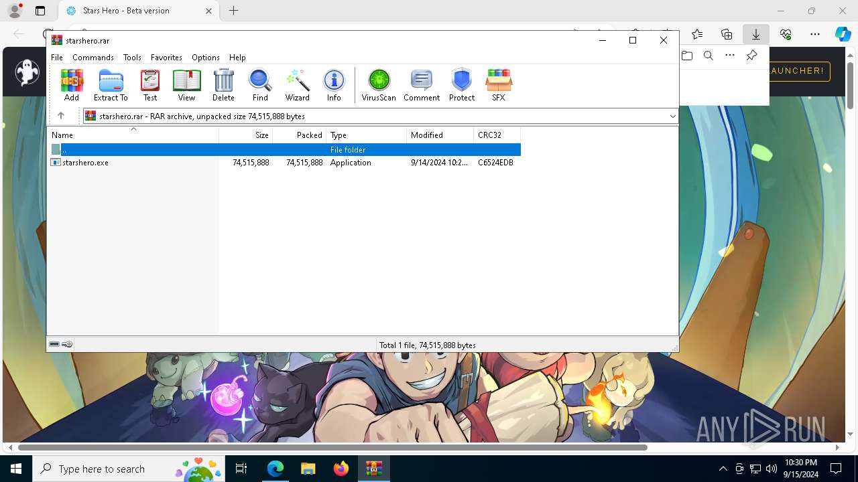The width and height of the screenshot is (858, 482).
Task: Click the taskbar search box
Action: pos(129,469)
